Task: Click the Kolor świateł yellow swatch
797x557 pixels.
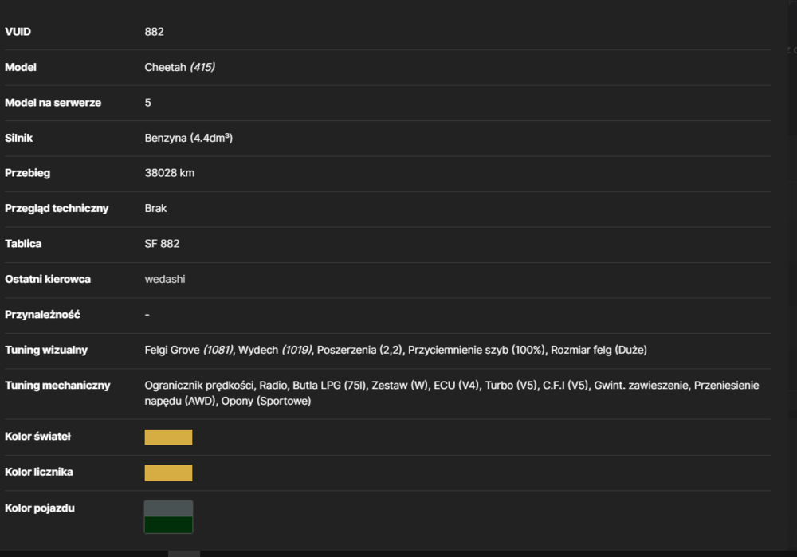Action: (x=168, y=437)
